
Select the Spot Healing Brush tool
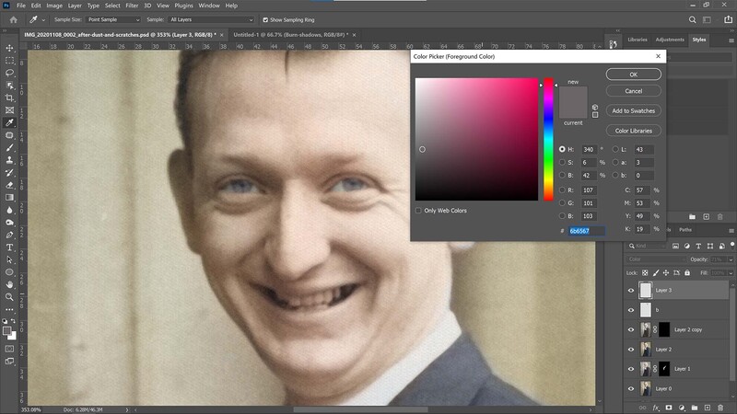point(9,135)
